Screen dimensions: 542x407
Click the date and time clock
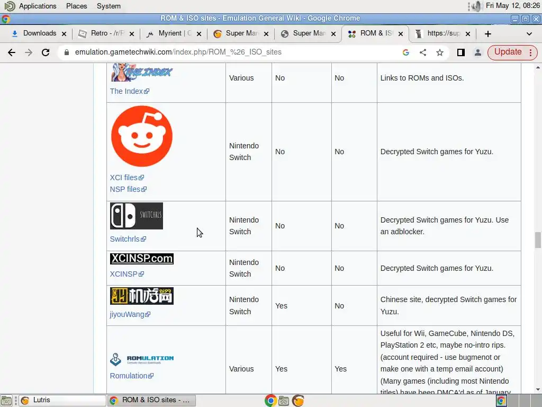tap(512, 5)
